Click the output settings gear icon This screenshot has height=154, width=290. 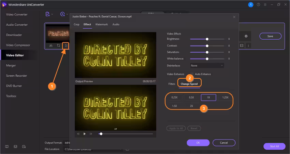[246, 36]
